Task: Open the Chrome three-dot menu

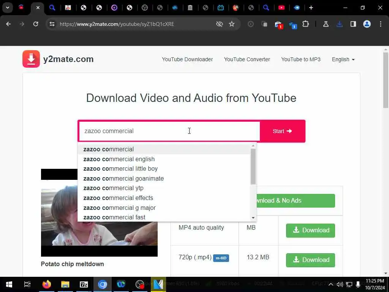Action: point(381,24)
